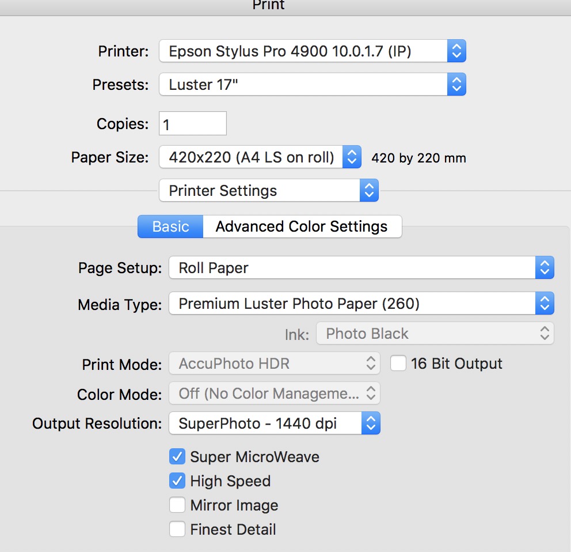This screenshot has height=552, width=571.
Task: Switch to Advanced Color Settings tab
Action: tap(302, 226)
